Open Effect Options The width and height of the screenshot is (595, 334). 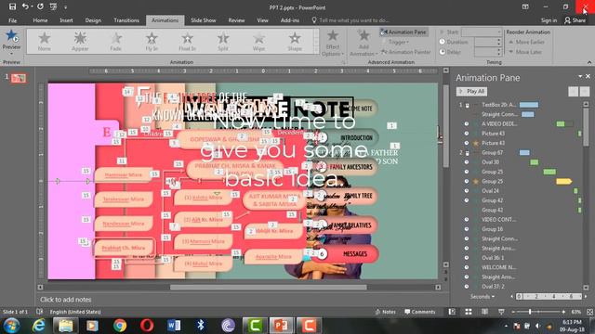pyautogui.click(x=333, y=43)
